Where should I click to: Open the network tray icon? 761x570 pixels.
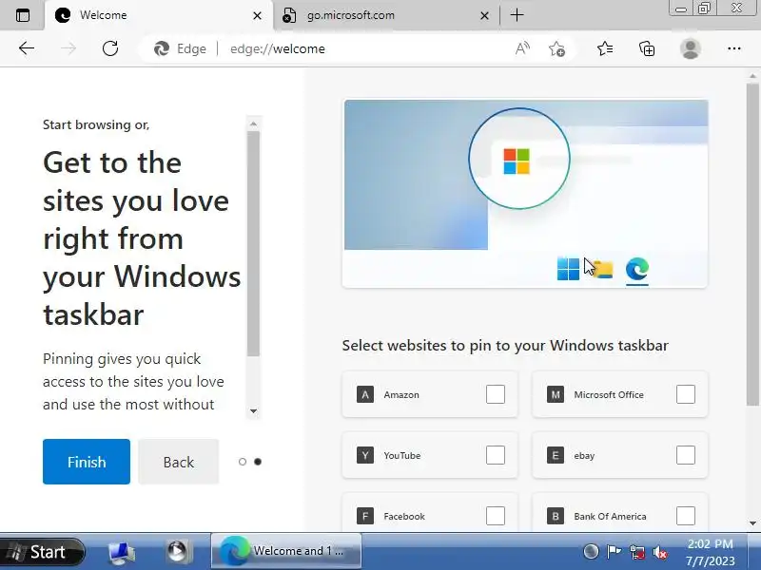[x=636, y=552]
